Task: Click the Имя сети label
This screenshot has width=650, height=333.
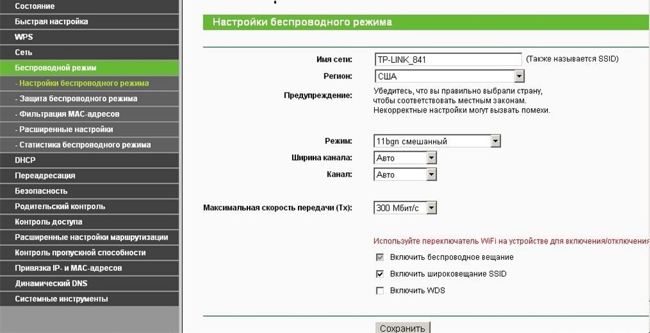Action: 334,60
